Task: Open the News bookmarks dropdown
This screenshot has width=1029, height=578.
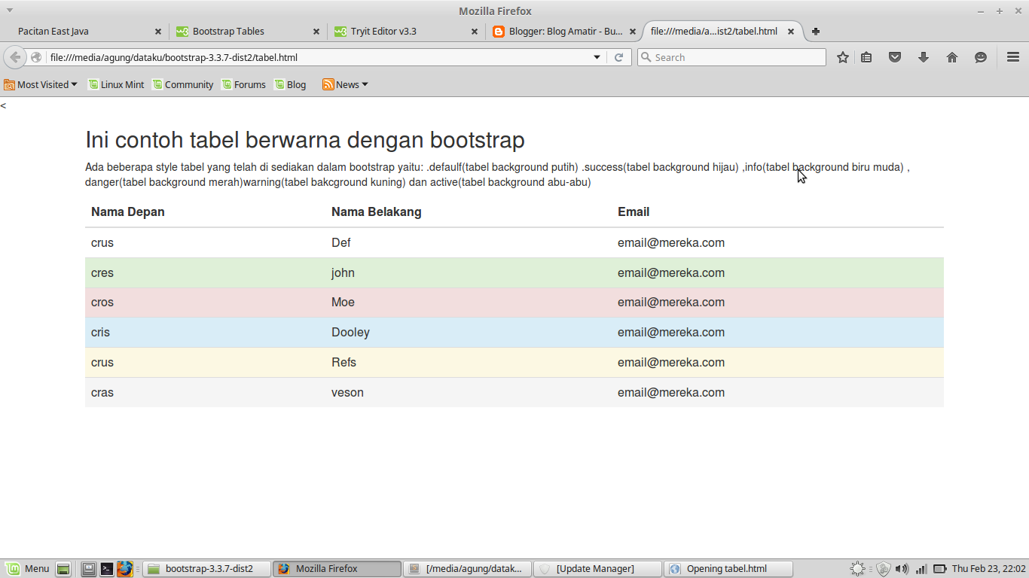Action: (344, 84)
